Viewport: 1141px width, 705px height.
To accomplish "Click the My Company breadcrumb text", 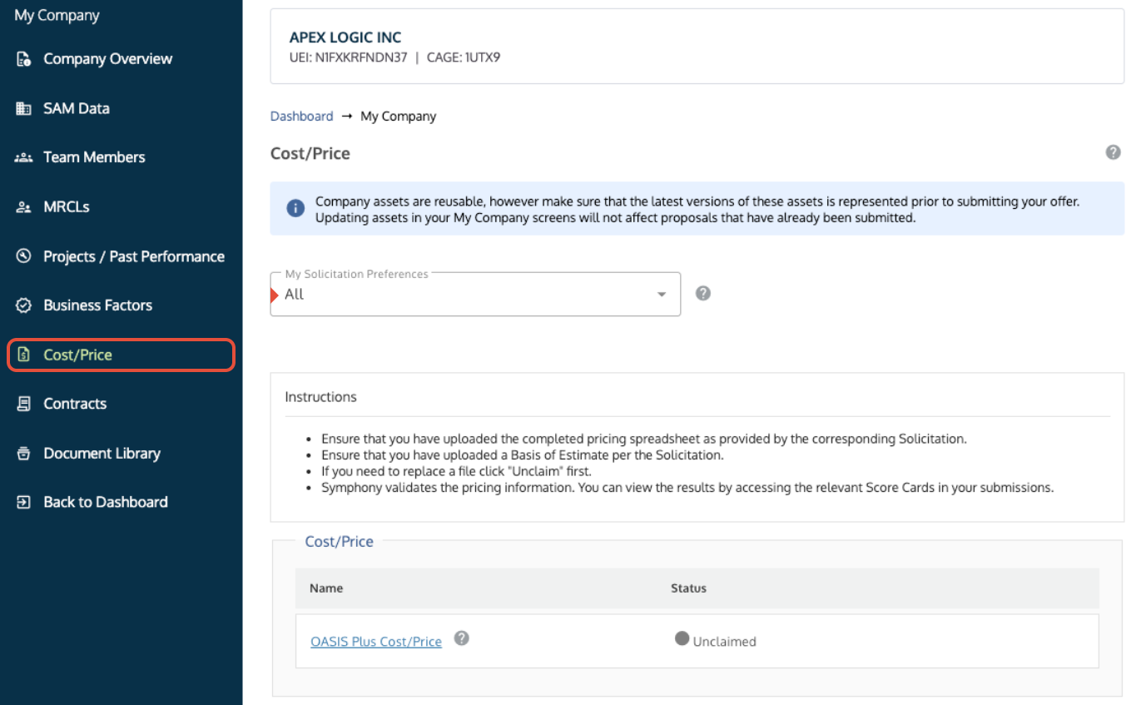I will coord(399,117).
